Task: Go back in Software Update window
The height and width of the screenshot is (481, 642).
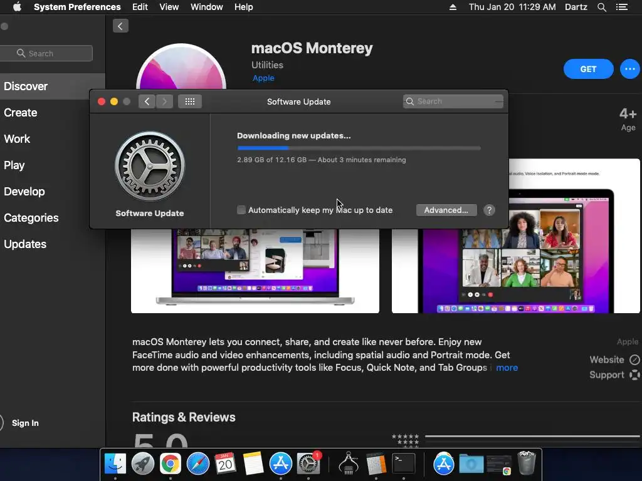Action: (x=147, y=101)
